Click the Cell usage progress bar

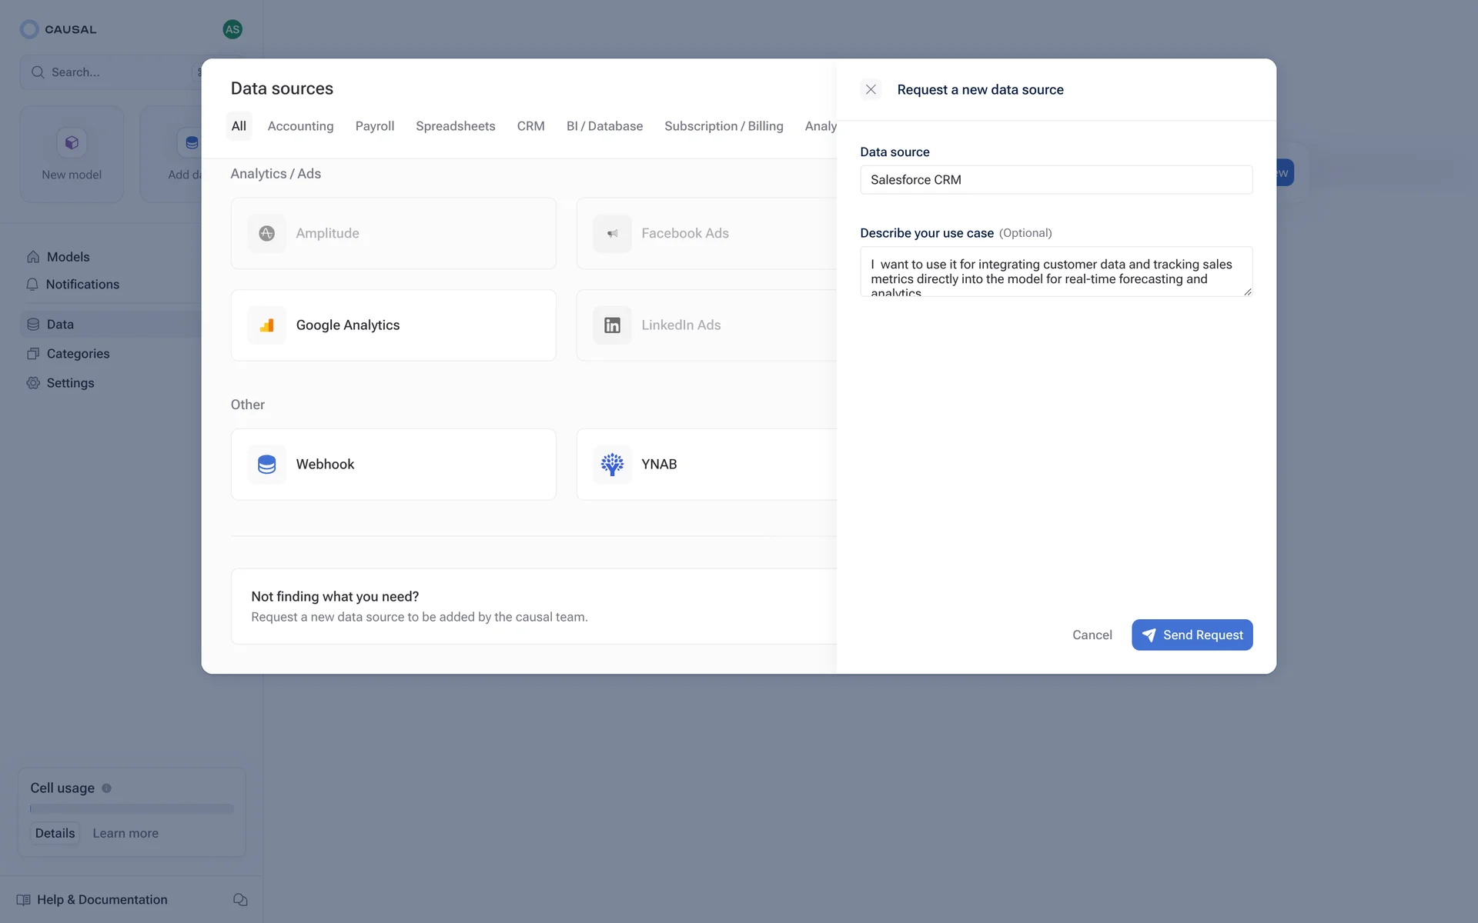point(132,809)
